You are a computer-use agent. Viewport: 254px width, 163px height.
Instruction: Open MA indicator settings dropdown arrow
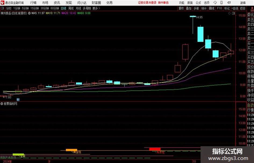point(29,13)
